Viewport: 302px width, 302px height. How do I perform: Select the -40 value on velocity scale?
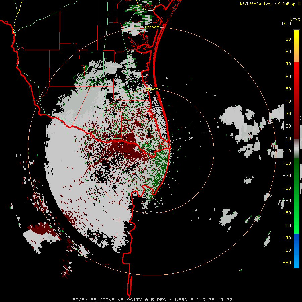coord(287,201)
